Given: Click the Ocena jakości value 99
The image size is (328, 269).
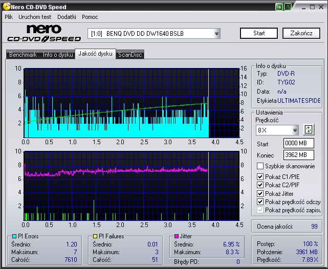Looking at the screenshot, I should (314, 227).
